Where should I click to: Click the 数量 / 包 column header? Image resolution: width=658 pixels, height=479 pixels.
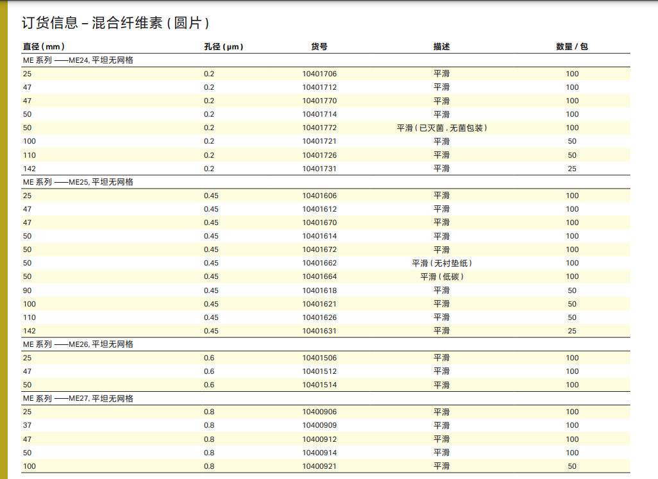coord(572,47)
